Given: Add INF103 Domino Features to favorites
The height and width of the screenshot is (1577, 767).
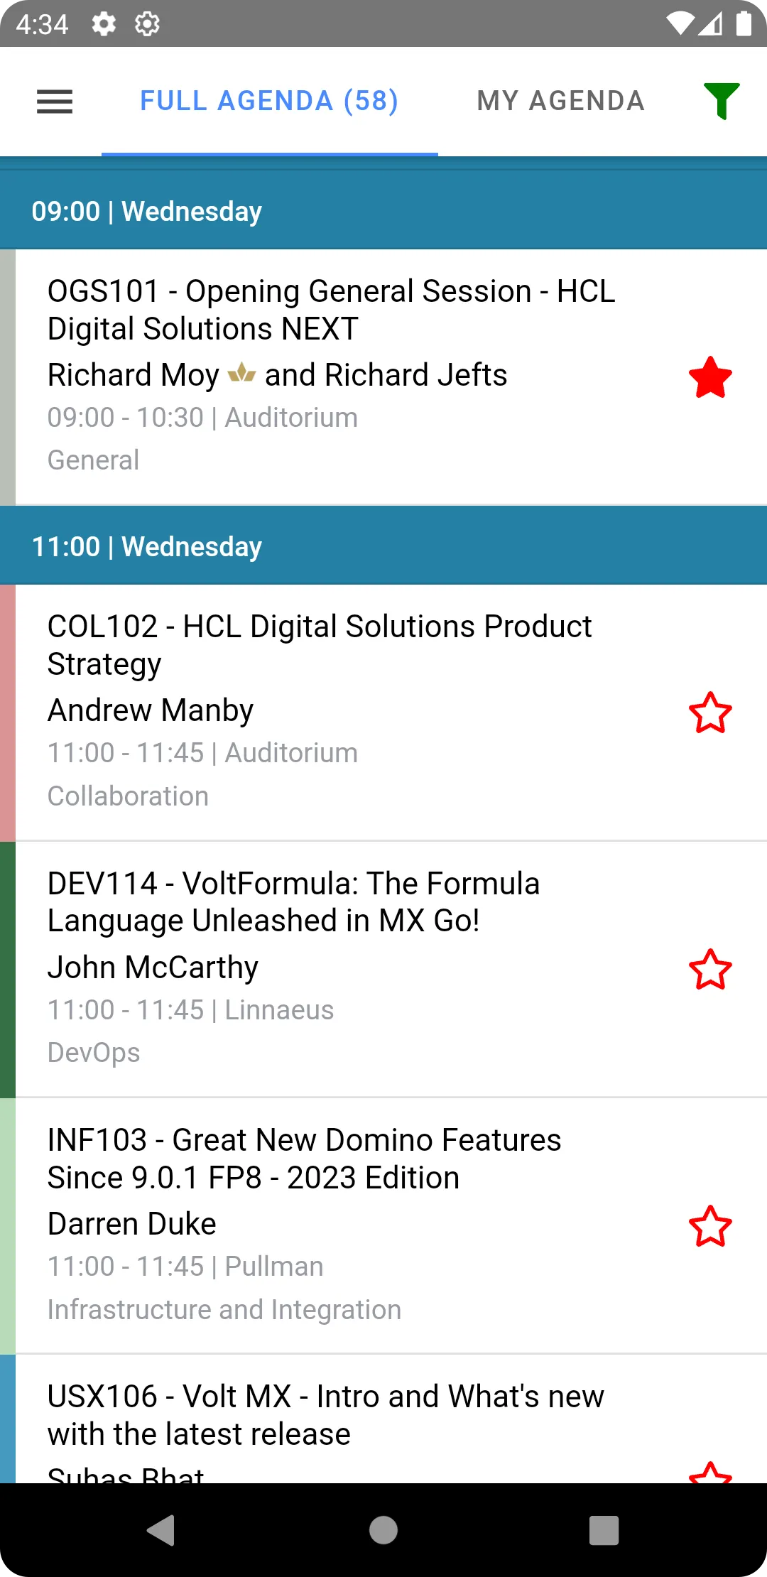Looking at the screenshot, I should tap(710, 1226).
